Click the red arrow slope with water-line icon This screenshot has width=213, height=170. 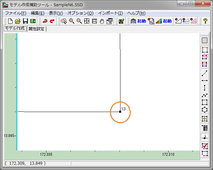186,21
